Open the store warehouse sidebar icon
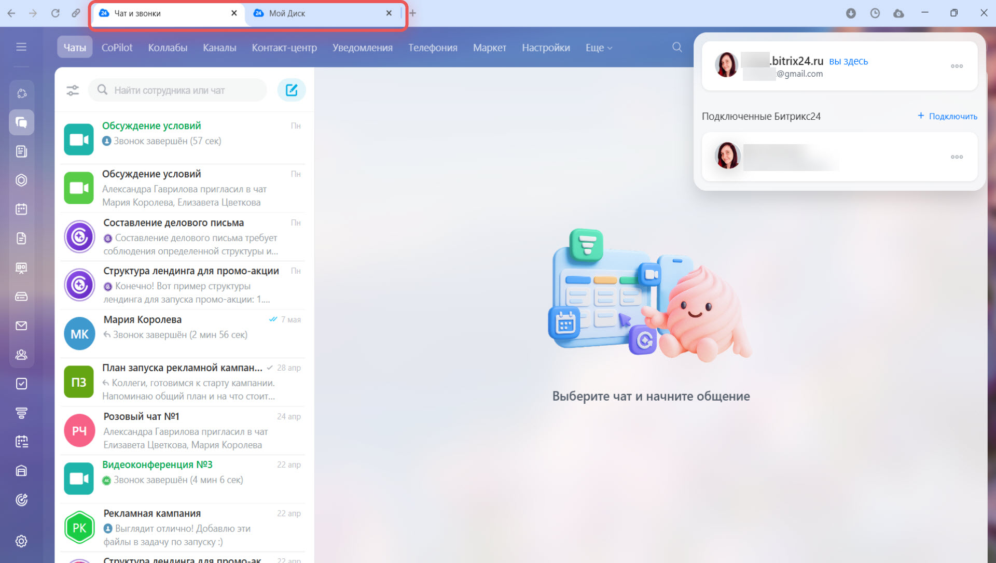The height and width of the screenshot is (563, 996). pyautogui.click(x=21, y=471)
